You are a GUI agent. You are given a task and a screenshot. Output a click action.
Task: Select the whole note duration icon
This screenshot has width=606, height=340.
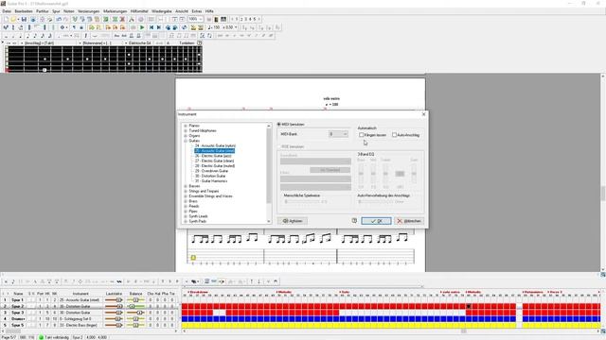click(7, 36)
